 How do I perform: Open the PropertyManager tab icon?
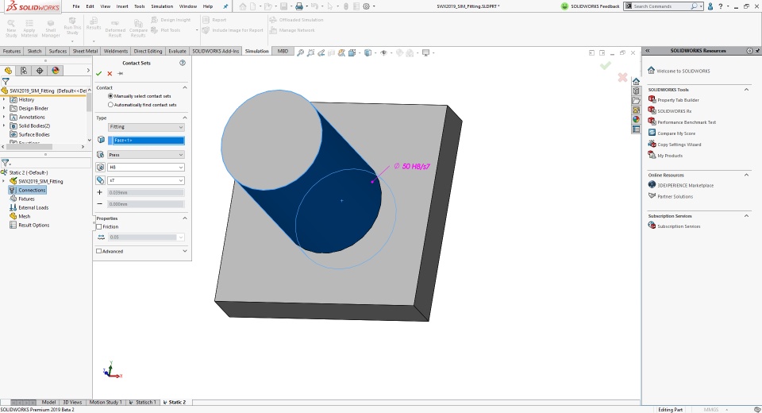[x=24, y=71]
